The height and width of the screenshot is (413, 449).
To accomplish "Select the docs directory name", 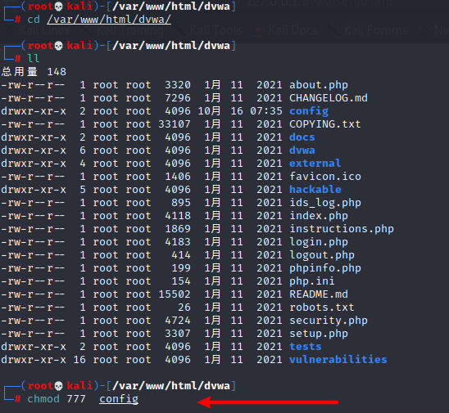I will click(x=302, y=137).
